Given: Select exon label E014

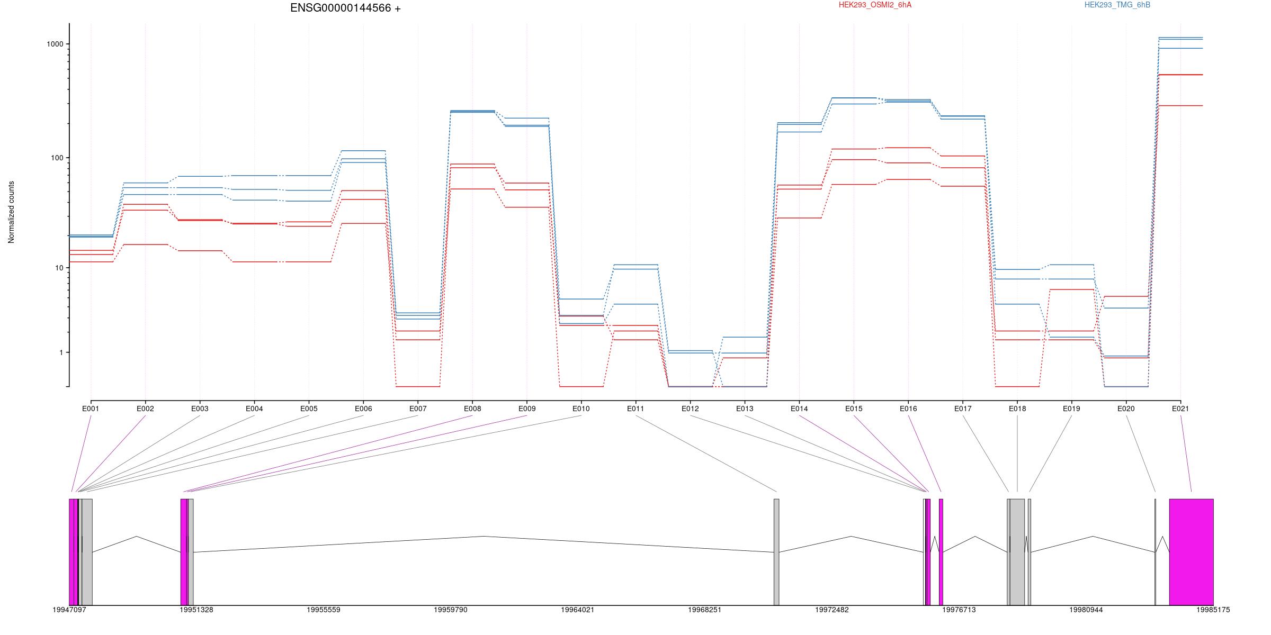Looking at the screenshot, I should coord(799,409).
